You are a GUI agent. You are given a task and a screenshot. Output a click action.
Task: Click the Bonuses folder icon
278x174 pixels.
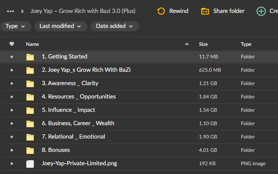tap(30, 151)
